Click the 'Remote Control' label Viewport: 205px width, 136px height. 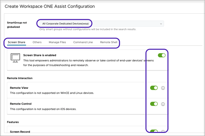(x=21, y=104)
